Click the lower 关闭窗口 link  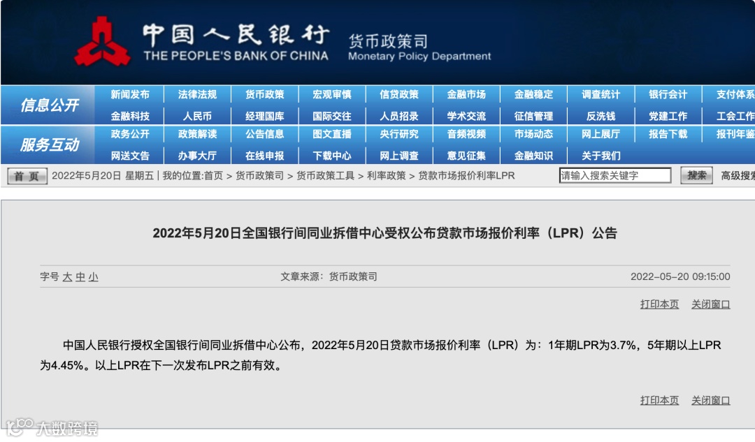pyautogui.click(x=711, y=401)
